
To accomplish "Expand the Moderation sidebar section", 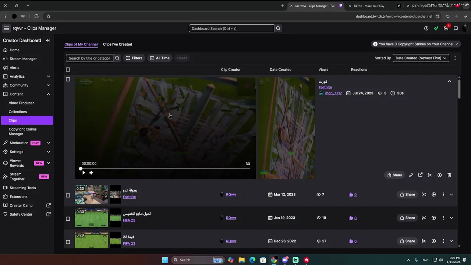I will [48, 143].
